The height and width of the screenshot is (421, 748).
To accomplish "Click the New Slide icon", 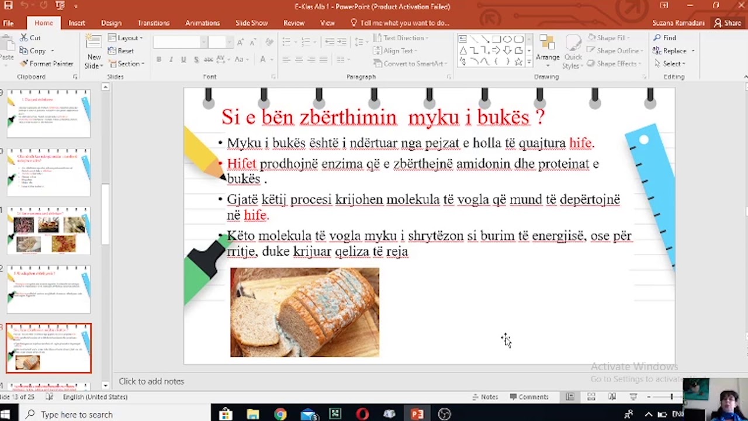I will tap(93, 42).
